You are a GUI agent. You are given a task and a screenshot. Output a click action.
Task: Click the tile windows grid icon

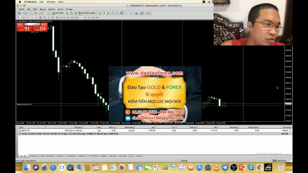[x=121, y=13]
